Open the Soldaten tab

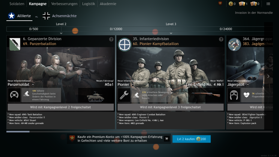tap(17, 4)
